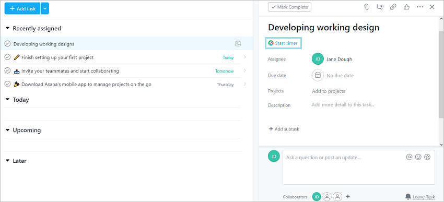This screenshot has height=202, width=444.
Task: Click the Clockify Start timer link
Action: point(283,43)
